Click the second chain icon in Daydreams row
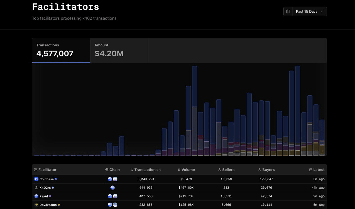355x209 pixels. point(115,205)
